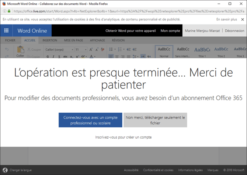Toggle underline S formatting
This screenshot has width=247, height=175.
[59, 56]
